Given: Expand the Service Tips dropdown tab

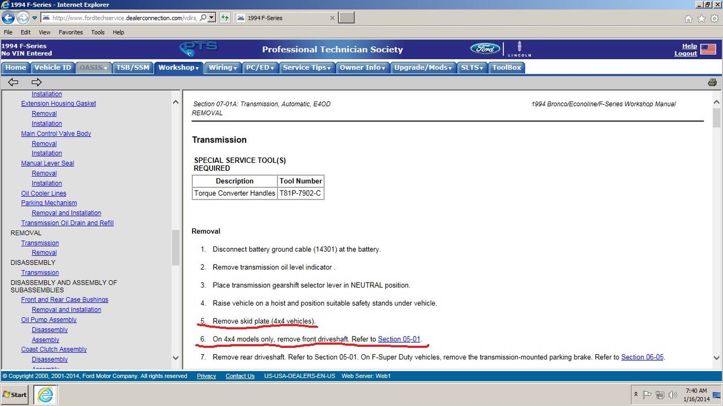Looking at the screenshot, I should [x=307, y=68].
